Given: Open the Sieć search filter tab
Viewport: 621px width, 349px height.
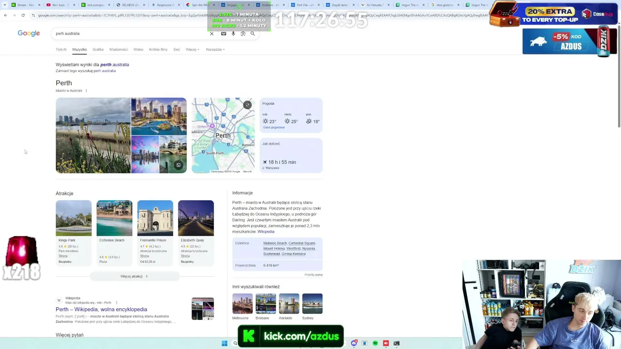Looking at the screenshot, I should tap(177, 49).
